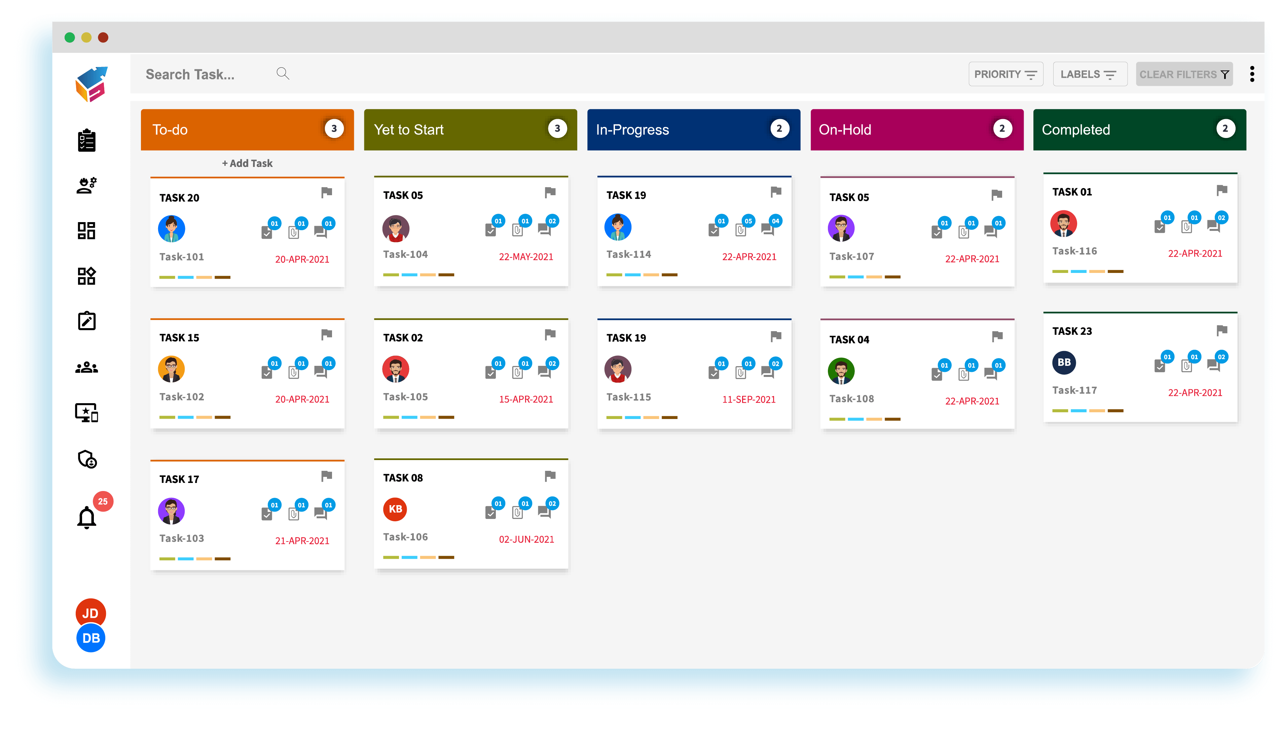Open the team members group icon

tap(86, 368)
